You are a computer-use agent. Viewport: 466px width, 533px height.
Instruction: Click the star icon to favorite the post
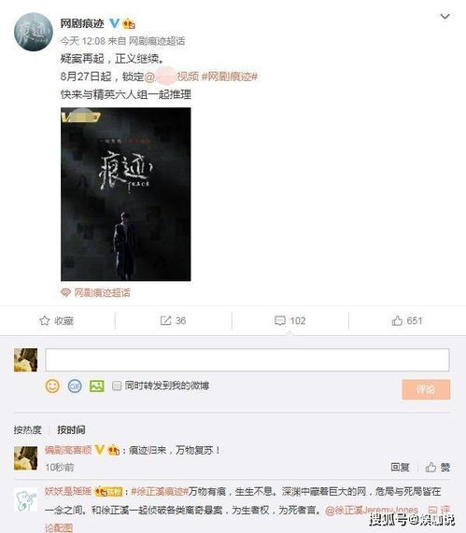(x=45, y=320)
